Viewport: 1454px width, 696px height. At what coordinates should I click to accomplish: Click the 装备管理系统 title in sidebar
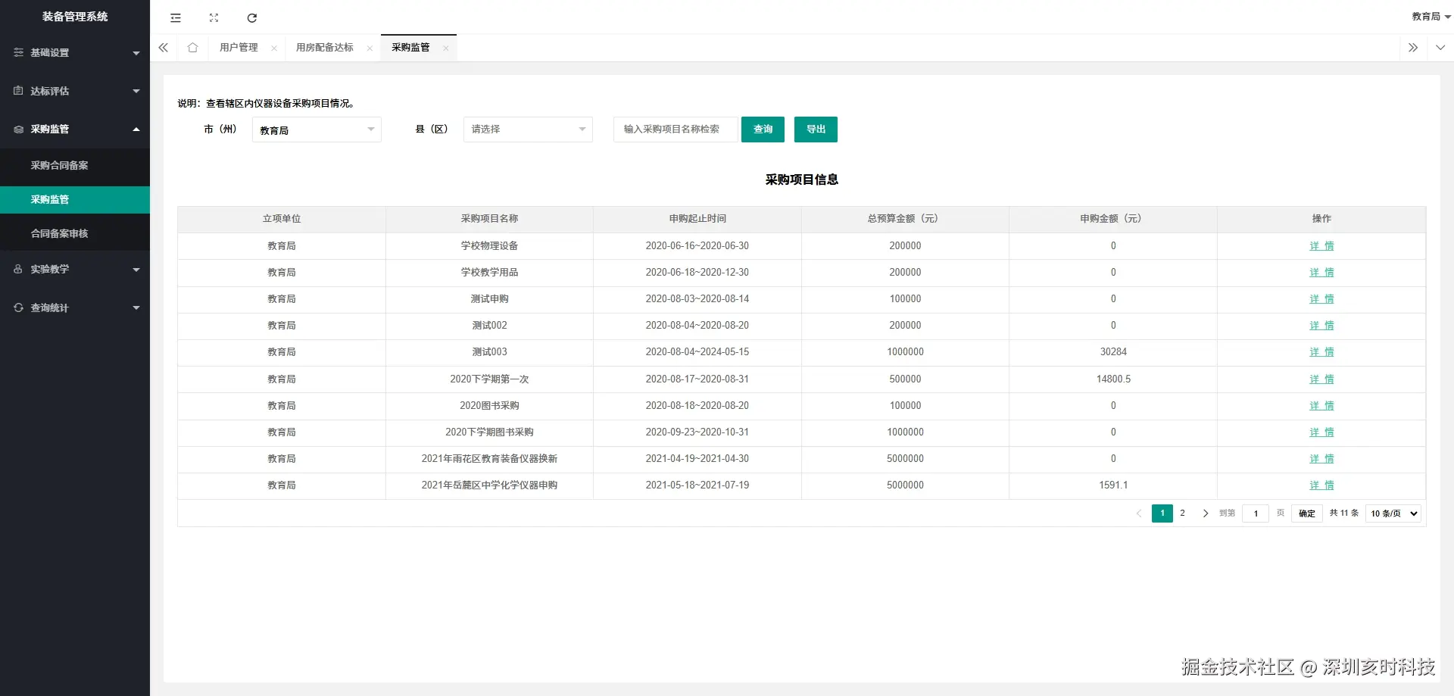(x=75, y=17)
